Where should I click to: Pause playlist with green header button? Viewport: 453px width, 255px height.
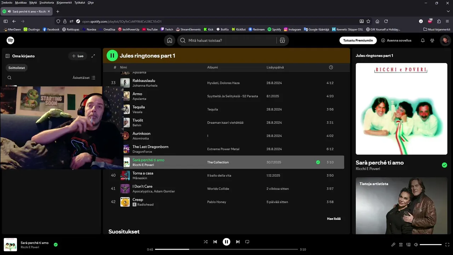(112, 56)
